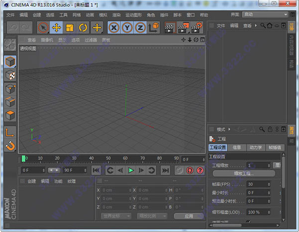Activate the Scale tool
Viewport: 299px width, 232px height.
(70, 28)
